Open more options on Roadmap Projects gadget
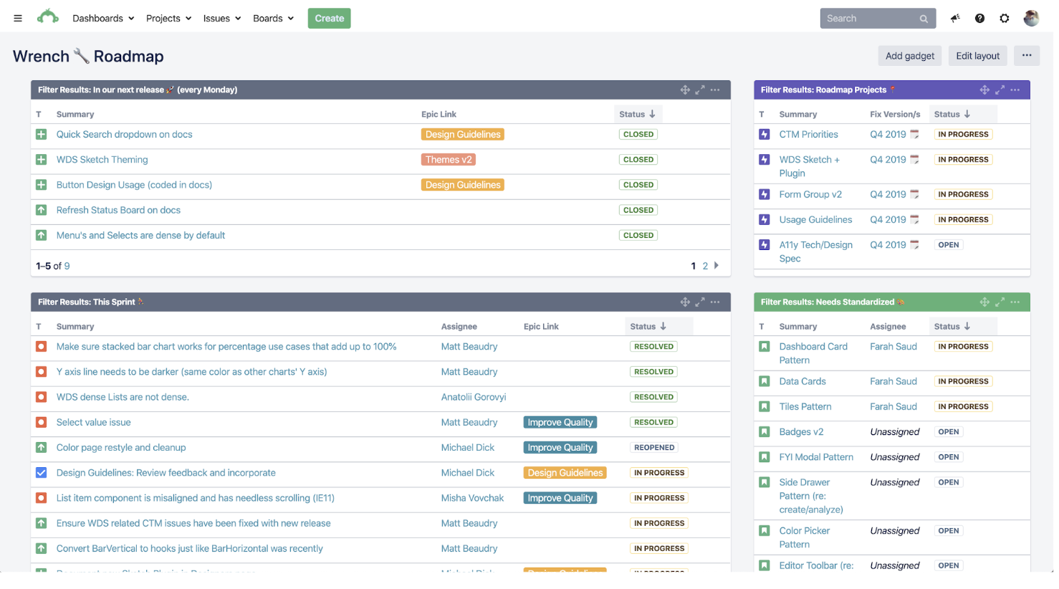 tap(1015, 90)
